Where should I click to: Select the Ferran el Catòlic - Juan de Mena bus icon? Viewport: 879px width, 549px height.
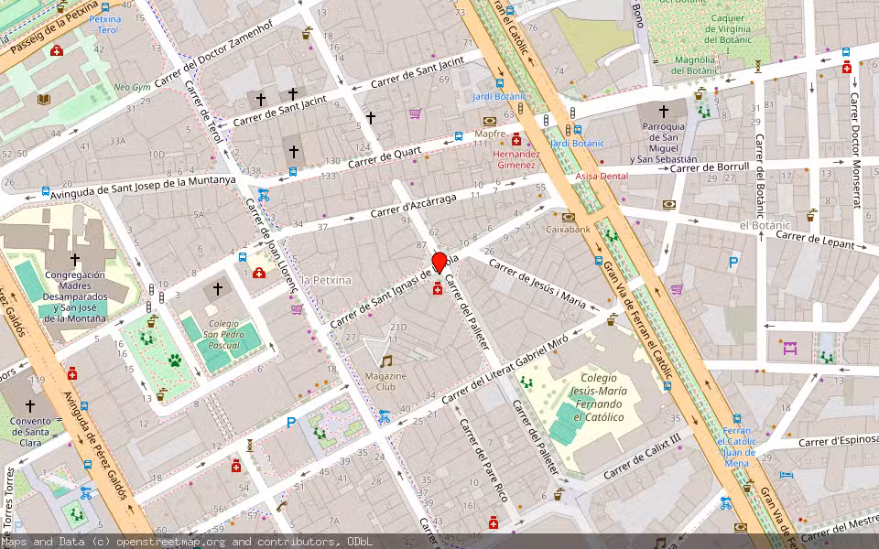(736, 418)
